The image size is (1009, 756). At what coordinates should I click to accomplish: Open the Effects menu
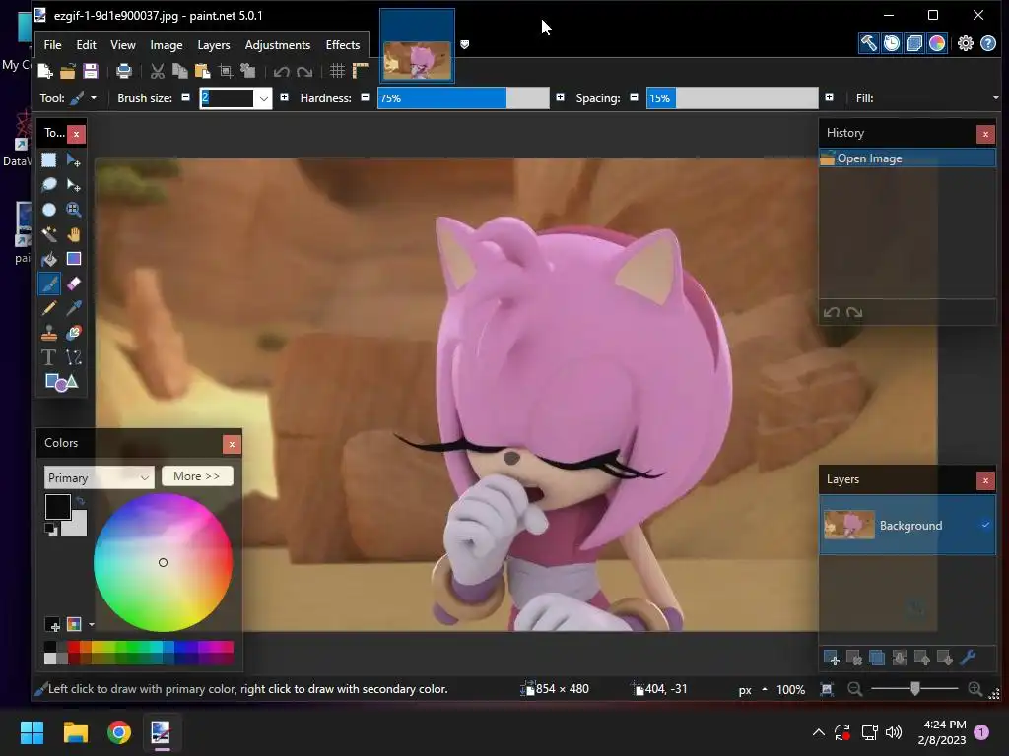click(x=342, y=45)
